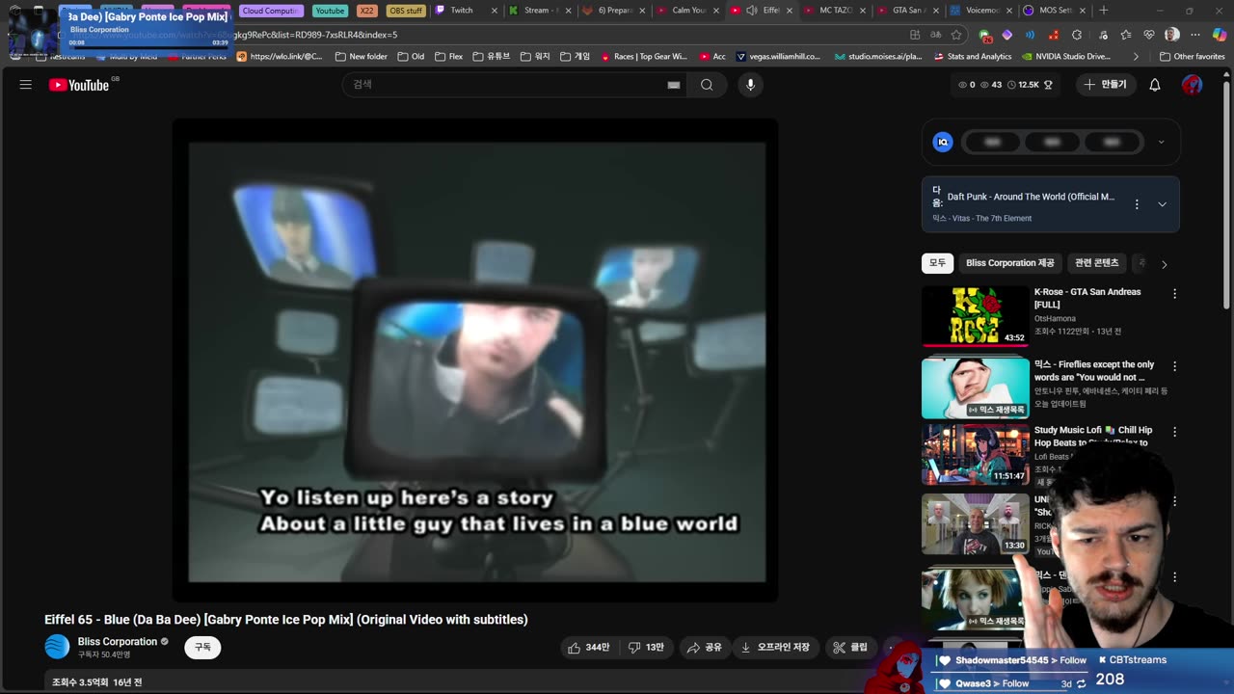Viewport: 1234px width, 694px height.
Task: Close the Twitch browser tab
Action: pos(495,11)
